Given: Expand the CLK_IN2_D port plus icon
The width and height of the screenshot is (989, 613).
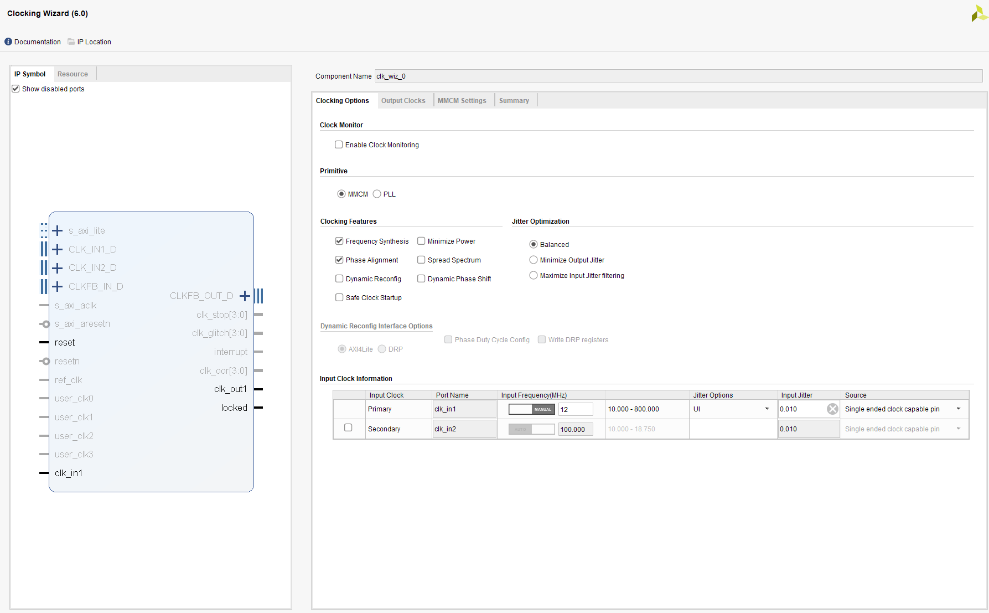Looking at the screenshot, I should point(57,268).
